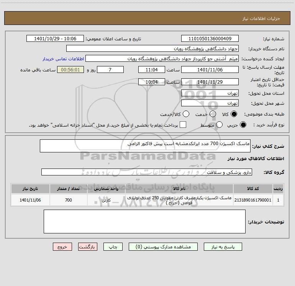Click the توضیحات خریدار text area

click(x=144, y=222)
